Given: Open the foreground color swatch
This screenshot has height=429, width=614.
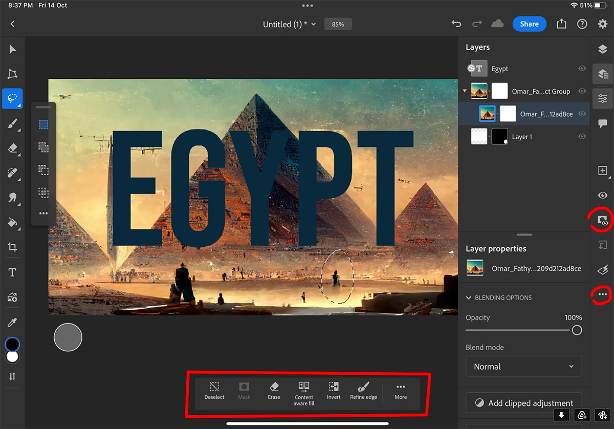Looking at the screenshot, I should tap(12, 345).
